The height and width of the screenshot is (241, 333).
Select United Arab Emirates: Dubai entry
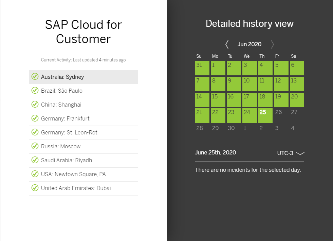point(84,188)
